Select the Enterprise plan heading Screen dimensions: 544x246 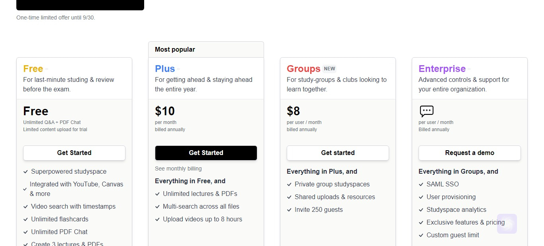(442, 69)
